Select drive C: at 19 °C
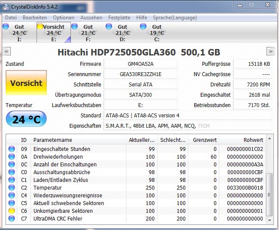 point(157,33)
